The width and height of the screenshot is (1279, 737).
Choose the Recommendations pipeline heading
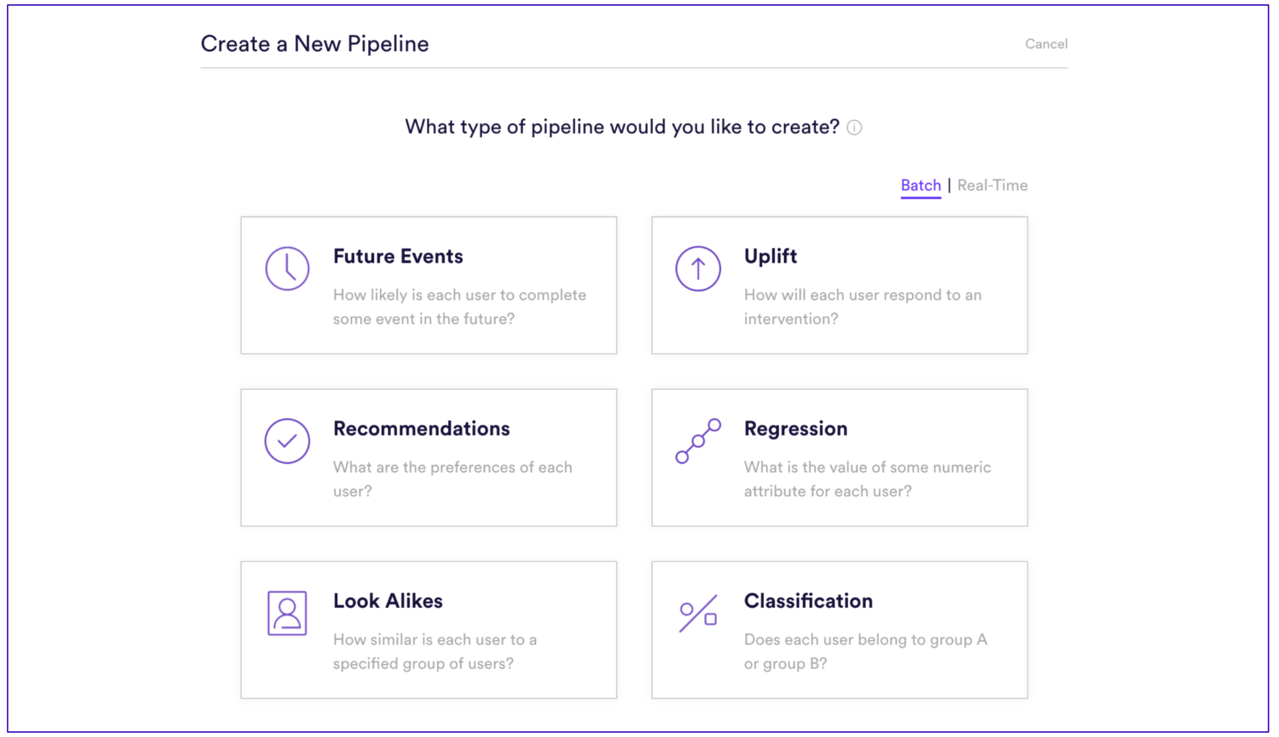[421, 429]
